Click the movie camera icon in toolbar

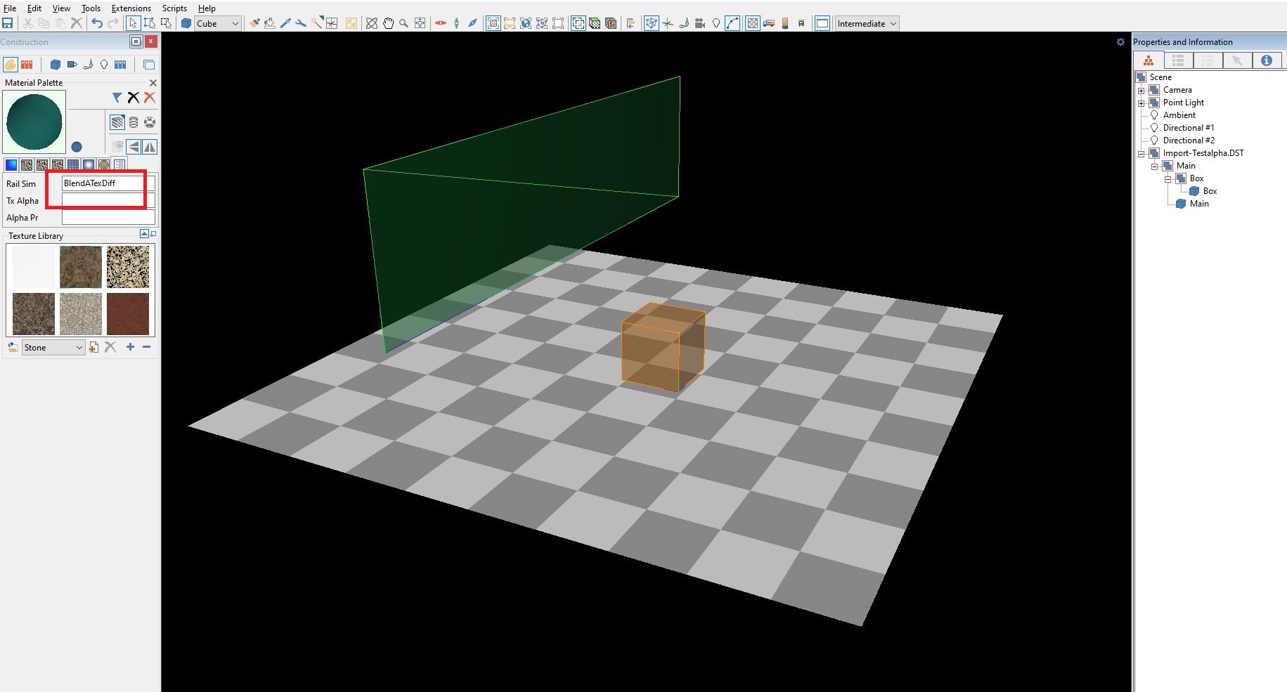[x=699, y=23]
